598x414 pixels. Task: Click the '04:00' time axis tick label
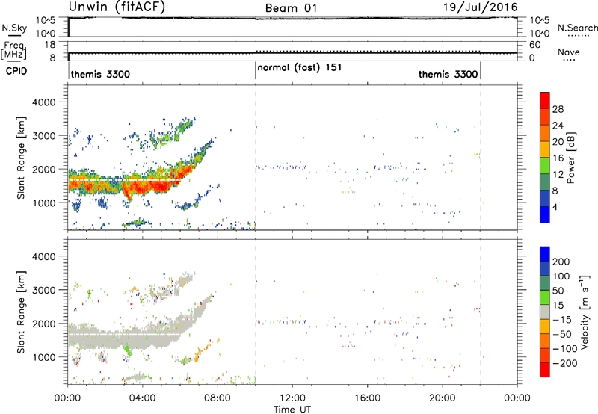pyautogui.click(x=142, y=398)
